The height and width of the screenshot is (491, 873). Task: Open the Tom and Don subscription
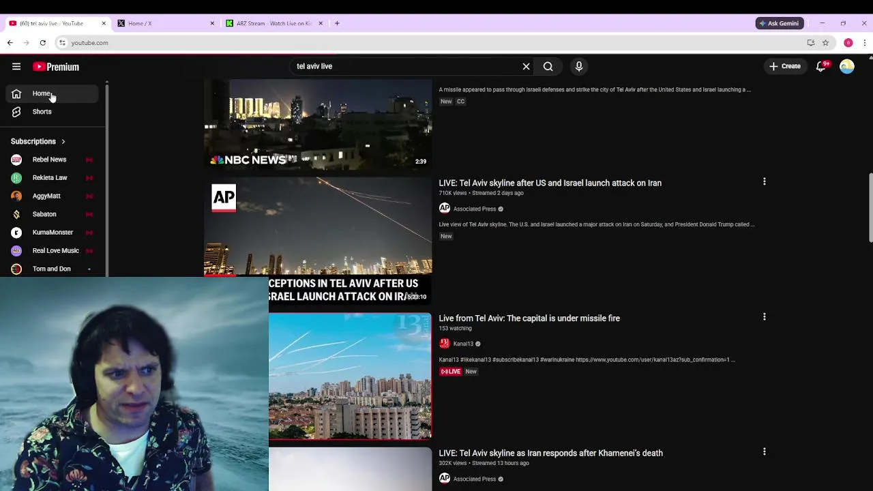53,269
